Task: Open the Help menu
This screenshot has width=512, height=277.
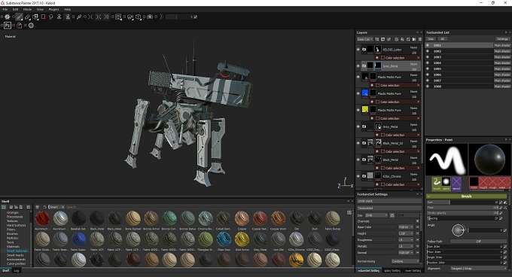Action: [x=67, y=10]
